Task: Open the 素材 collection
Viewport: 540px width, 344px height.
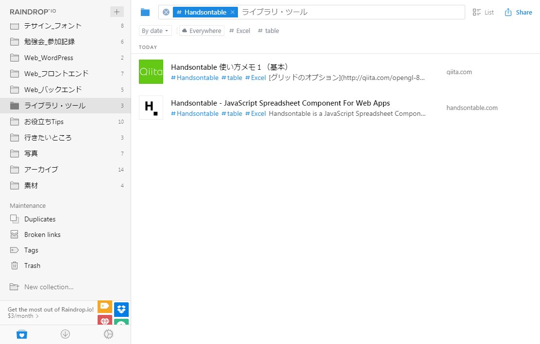Action: 66,186
